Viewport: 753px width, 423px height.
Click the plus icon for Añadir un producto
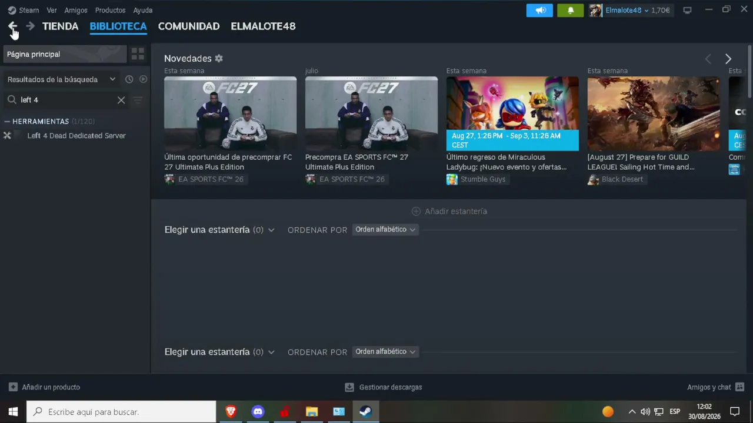[x=13, y=387]
